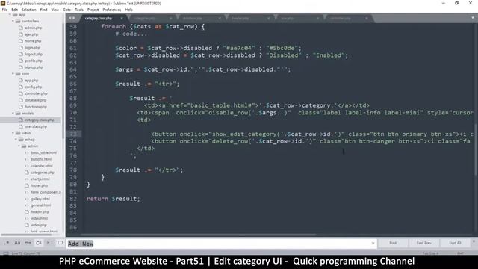
Task: Toggle case sensitive search option
Action: pos(17,243)
